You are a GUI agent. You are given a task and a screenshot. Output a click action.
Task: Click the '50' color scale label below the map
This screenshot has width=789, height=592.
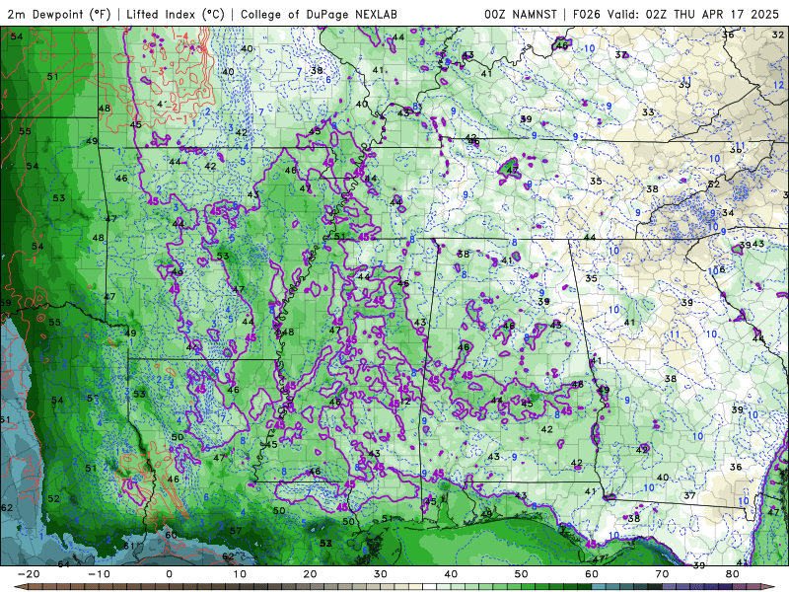point(522,574)
